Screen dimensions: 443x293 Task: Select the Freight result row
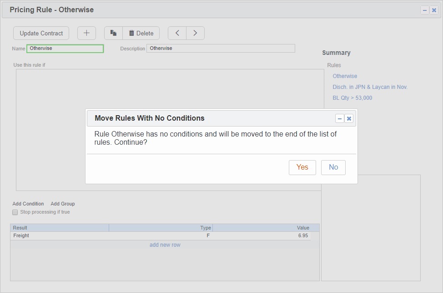click(59, 235)
